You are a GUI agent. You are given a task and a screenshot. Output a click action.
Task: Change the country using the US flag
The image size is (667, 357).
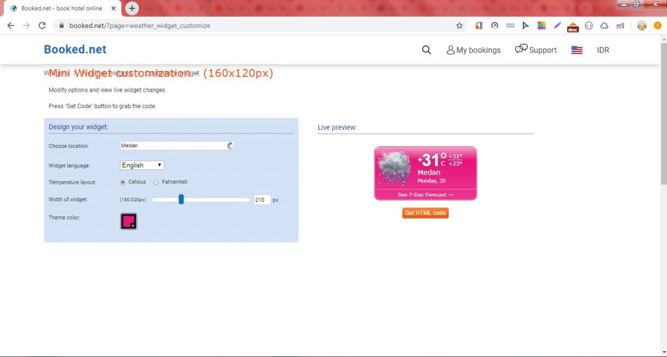577,50
